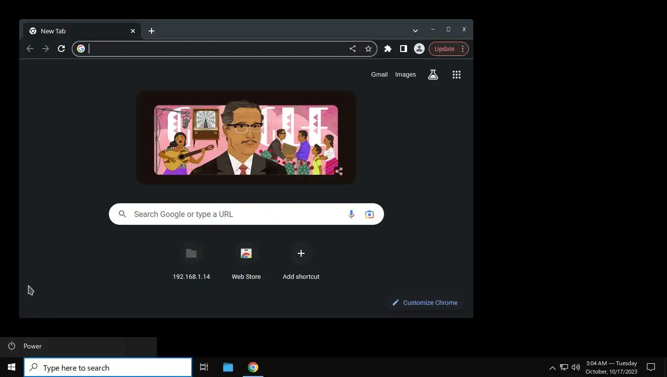Open the Chrome three-dot menu
Viewport: 667px width, 377px height.
pos(462,49)
